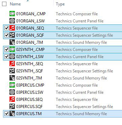The image size is (122, 125).
Task: Uncheck the 03PERCUS.TM checkbox
Action: tap(6, 114)
